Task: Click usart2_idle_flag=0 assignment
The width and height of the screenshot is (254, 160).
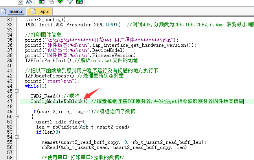Action: pyautogui.click(x=62, y=122)
